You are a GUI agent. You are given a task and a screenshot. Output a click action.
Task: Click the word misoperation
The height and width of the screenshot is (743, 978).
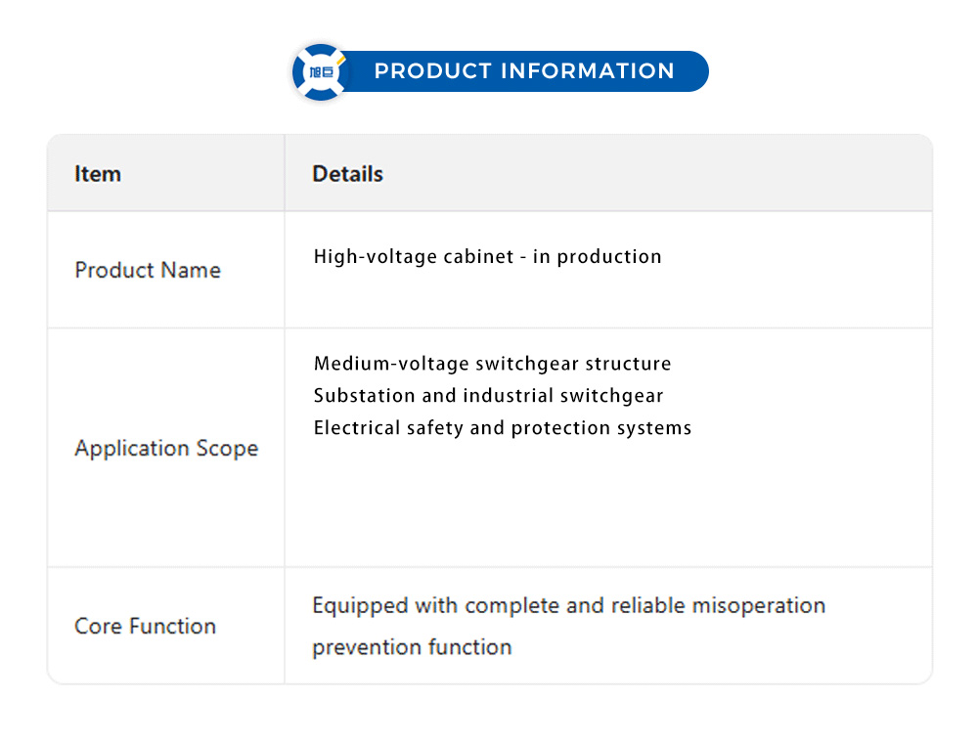click(x=759, y=605)
